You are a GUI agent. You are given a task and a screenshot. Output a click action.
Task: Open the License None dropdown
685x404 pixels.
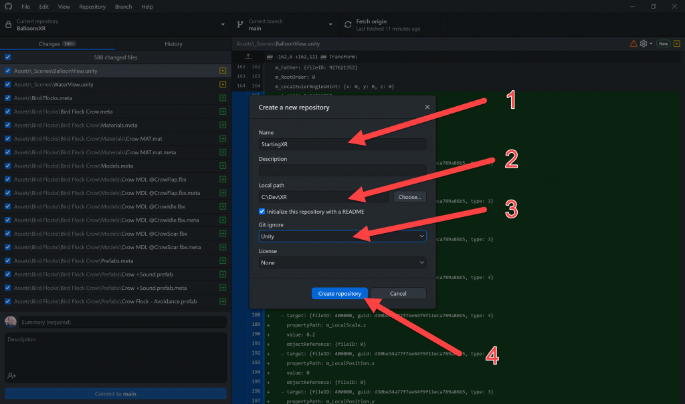pos(342,262)
